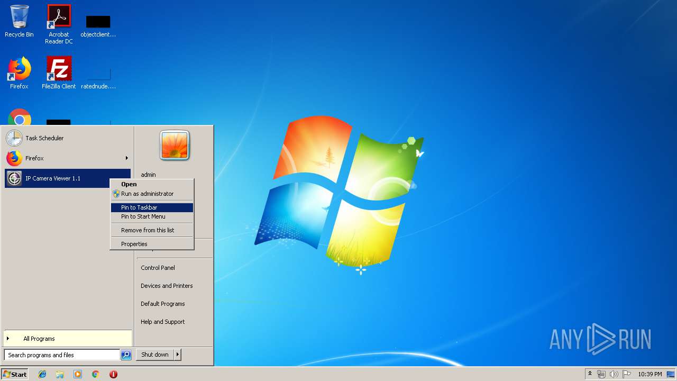Open the Recycle Bin desktop icon
The height and width of the screenshot is (381, 677).
[x=19, y=21]
